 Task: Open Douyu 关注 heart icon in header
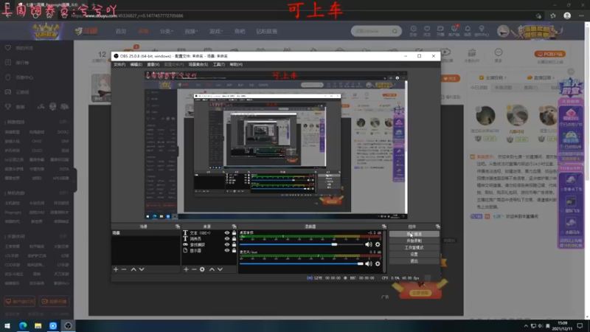427,30
